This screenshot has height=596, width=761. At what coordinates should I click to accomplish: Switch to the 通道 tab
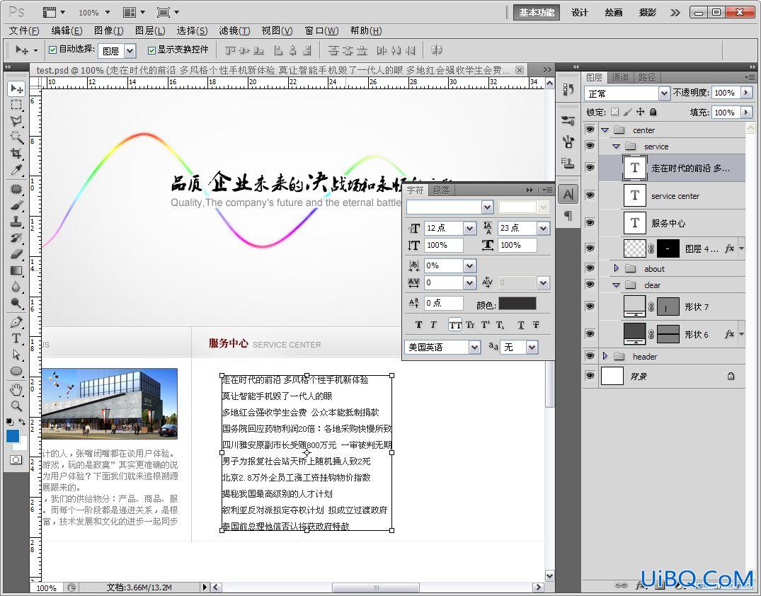(619, 78)
